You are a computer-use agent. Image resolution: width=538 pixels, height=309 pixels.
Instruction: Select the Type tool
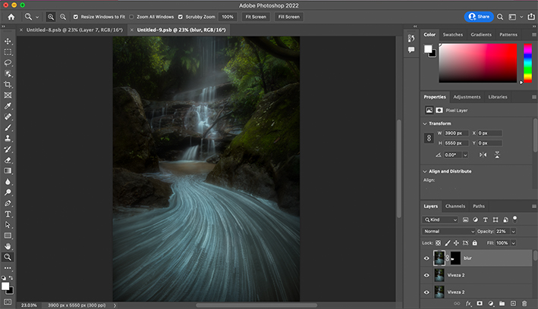(8, 214)
